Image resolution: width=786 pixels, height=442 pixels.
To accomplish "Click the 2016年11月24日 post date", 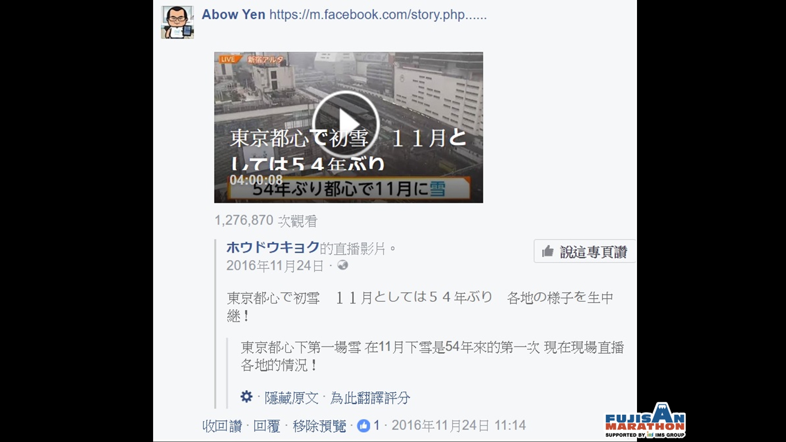I will (275, 266).
